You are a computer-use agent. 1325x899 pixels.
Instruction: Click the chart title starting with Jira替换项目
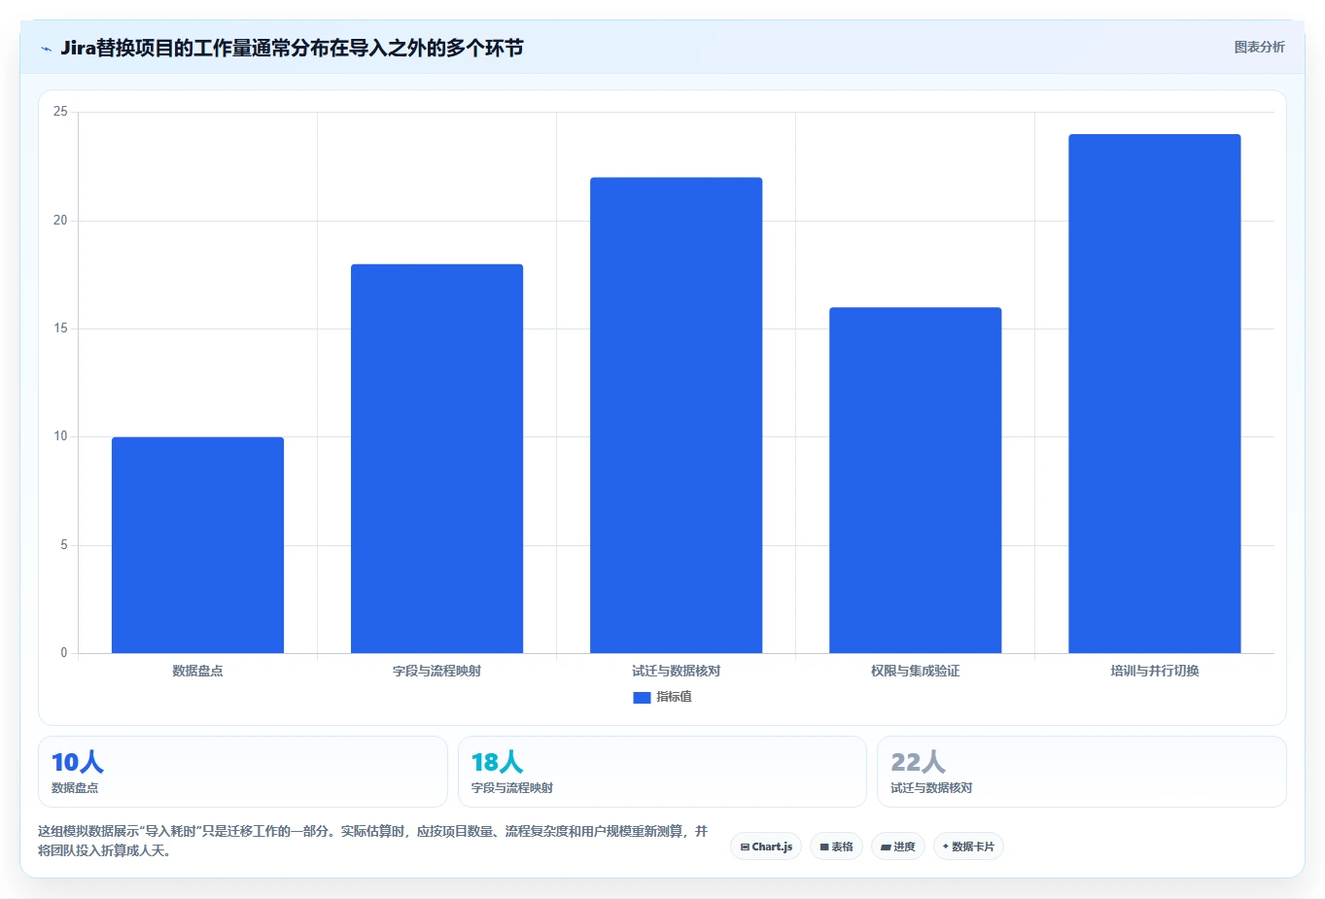(292, 48)
